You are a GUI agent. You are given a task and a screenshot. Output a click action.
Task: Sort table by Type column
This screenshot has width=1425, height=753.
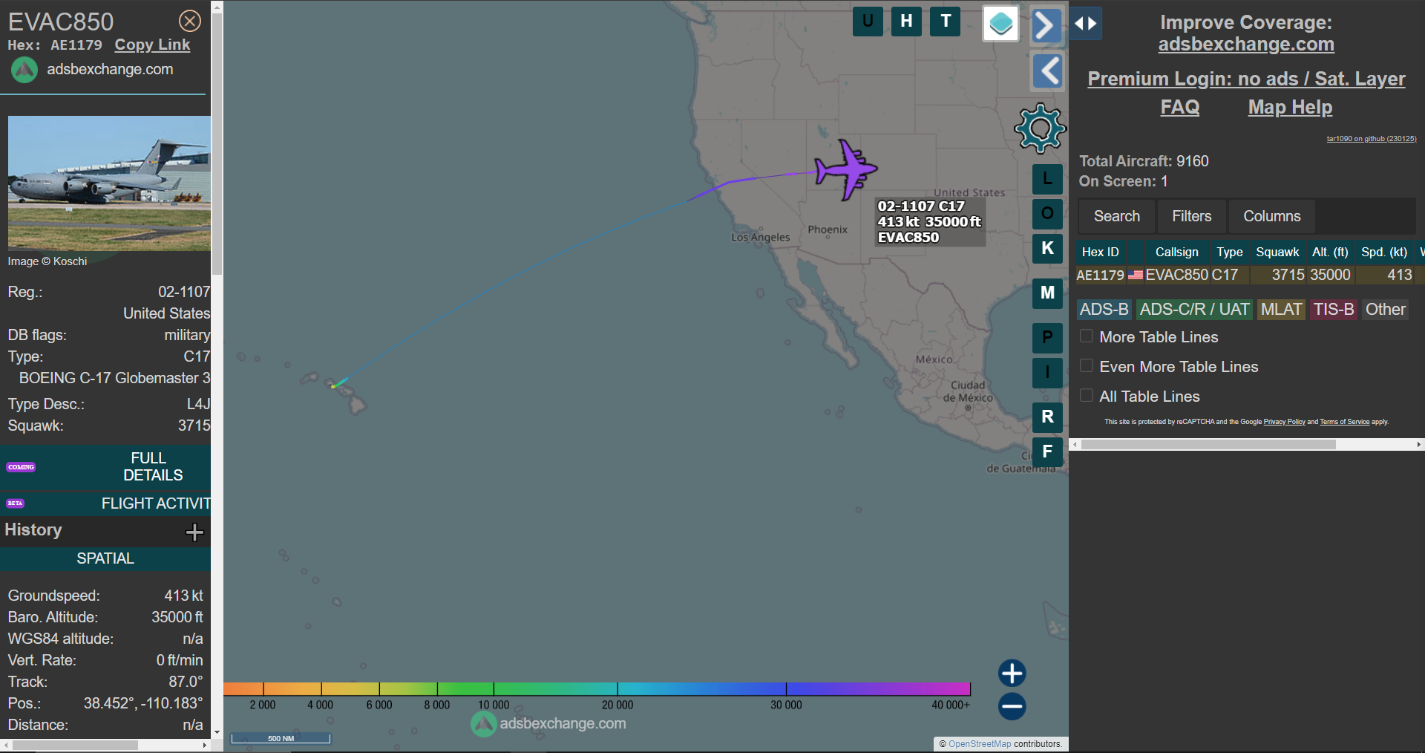1229,252
